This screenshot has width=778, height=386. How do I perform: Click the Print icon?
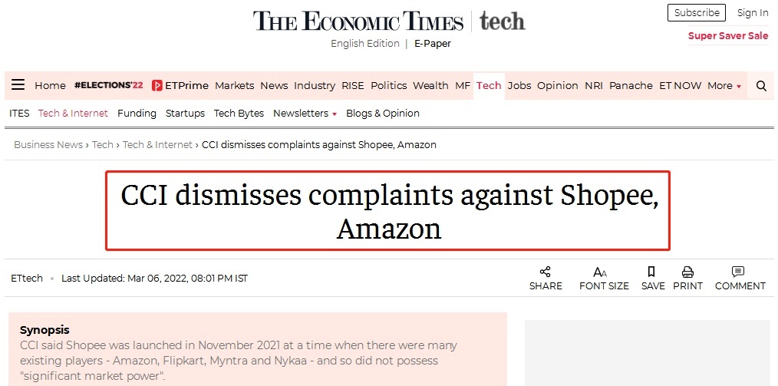click(x=687, y=272)
